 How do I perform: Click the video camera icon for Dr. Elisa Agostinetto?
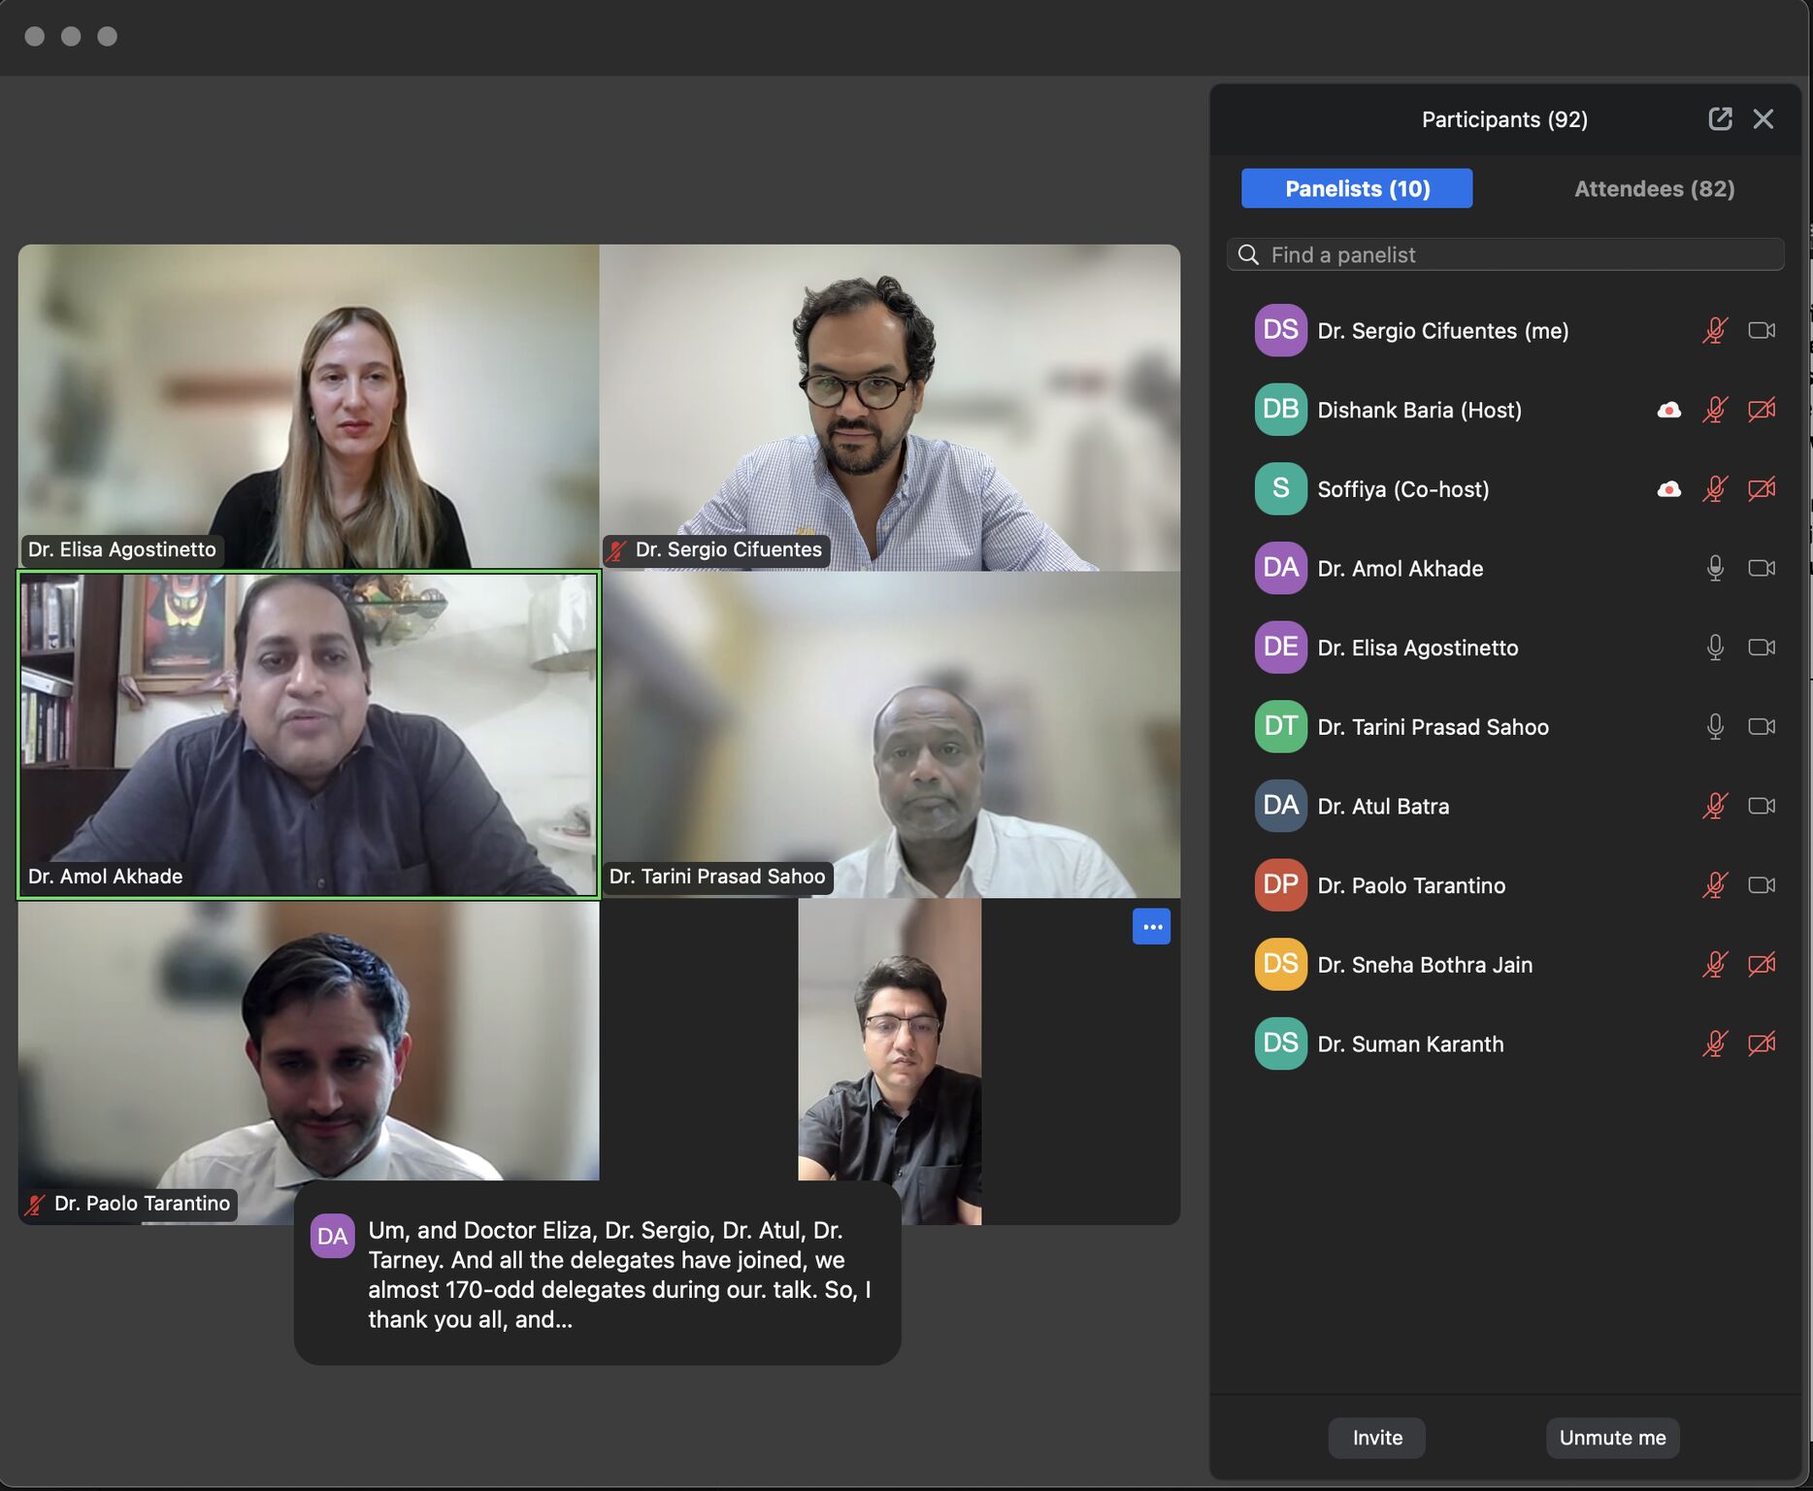(x=1762, y=647)
